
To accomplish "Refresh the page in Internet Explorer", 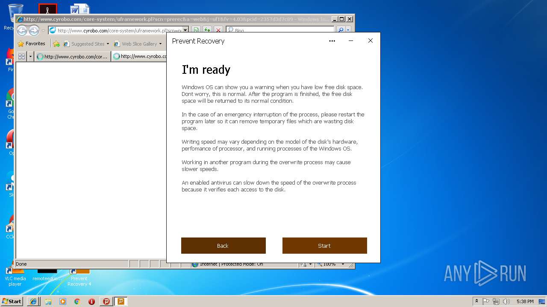I will (207, 30).
